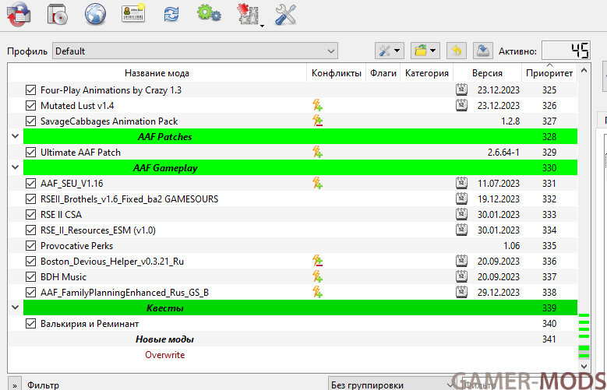Click conflict icon for AAF_FamilyPlanningEnhanced
607x390 pixels.
[317, 293]
